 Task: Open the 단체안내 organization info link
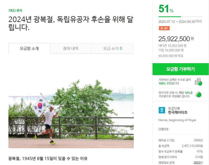pyautogui.click(x=163, y=129)
